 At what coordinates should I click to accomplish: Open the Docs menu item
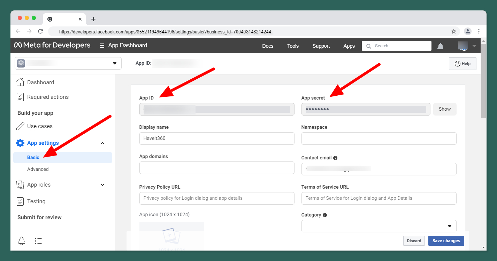click(268, 46)
